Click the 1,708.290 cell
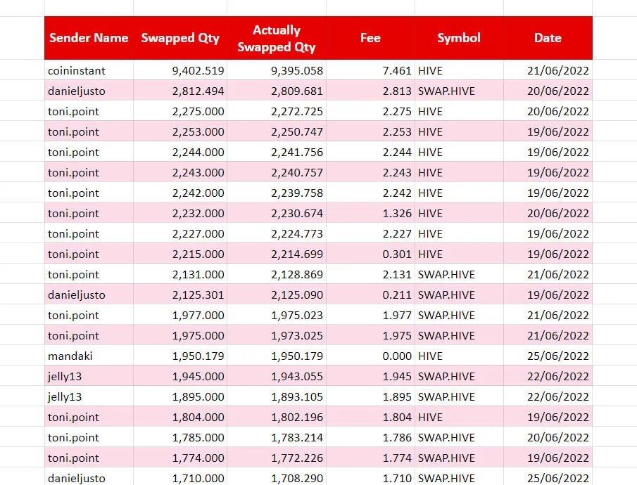Viewport: 637px width, 485px height. [x=276, y=477]
